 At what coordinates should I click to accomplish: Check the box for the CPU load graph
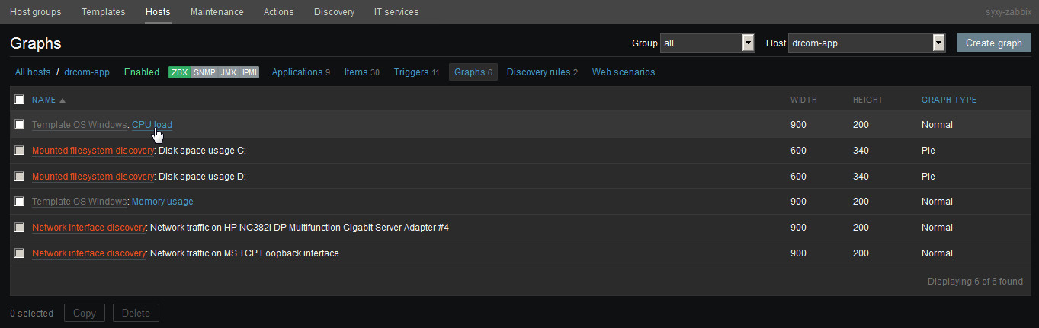pyautogui.click(x=20, y=125)
